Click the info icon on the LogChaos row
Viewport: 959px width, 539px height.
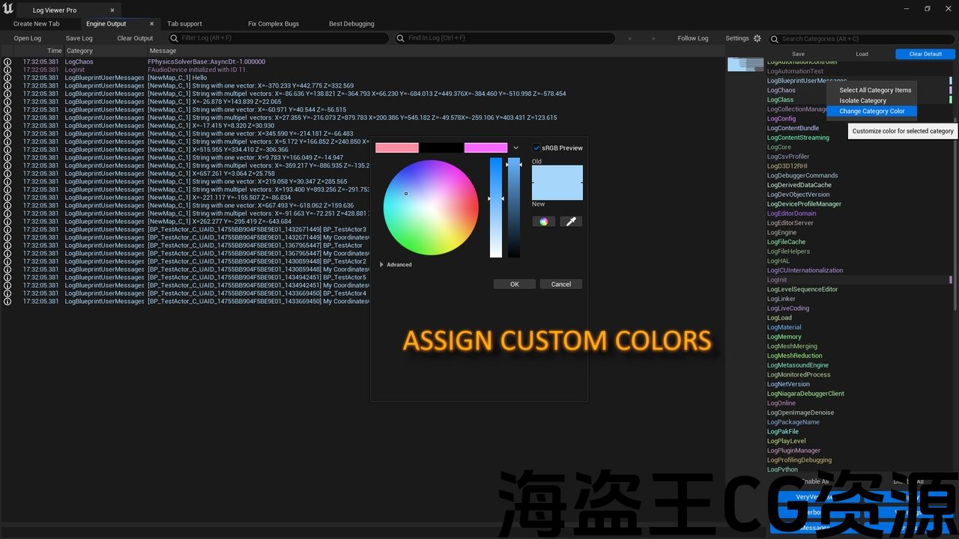click(7, 62)
